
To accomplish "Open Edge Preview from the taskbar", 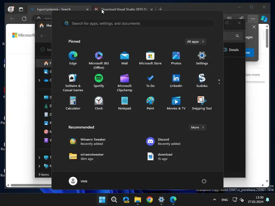I will click(x=126, y=200).
